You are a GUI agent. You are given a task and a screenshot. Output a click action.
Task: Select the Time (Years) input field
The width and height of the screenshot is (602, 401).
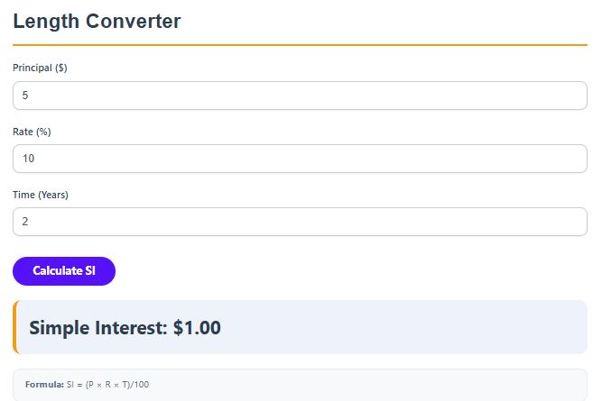(x=300, y=222)
